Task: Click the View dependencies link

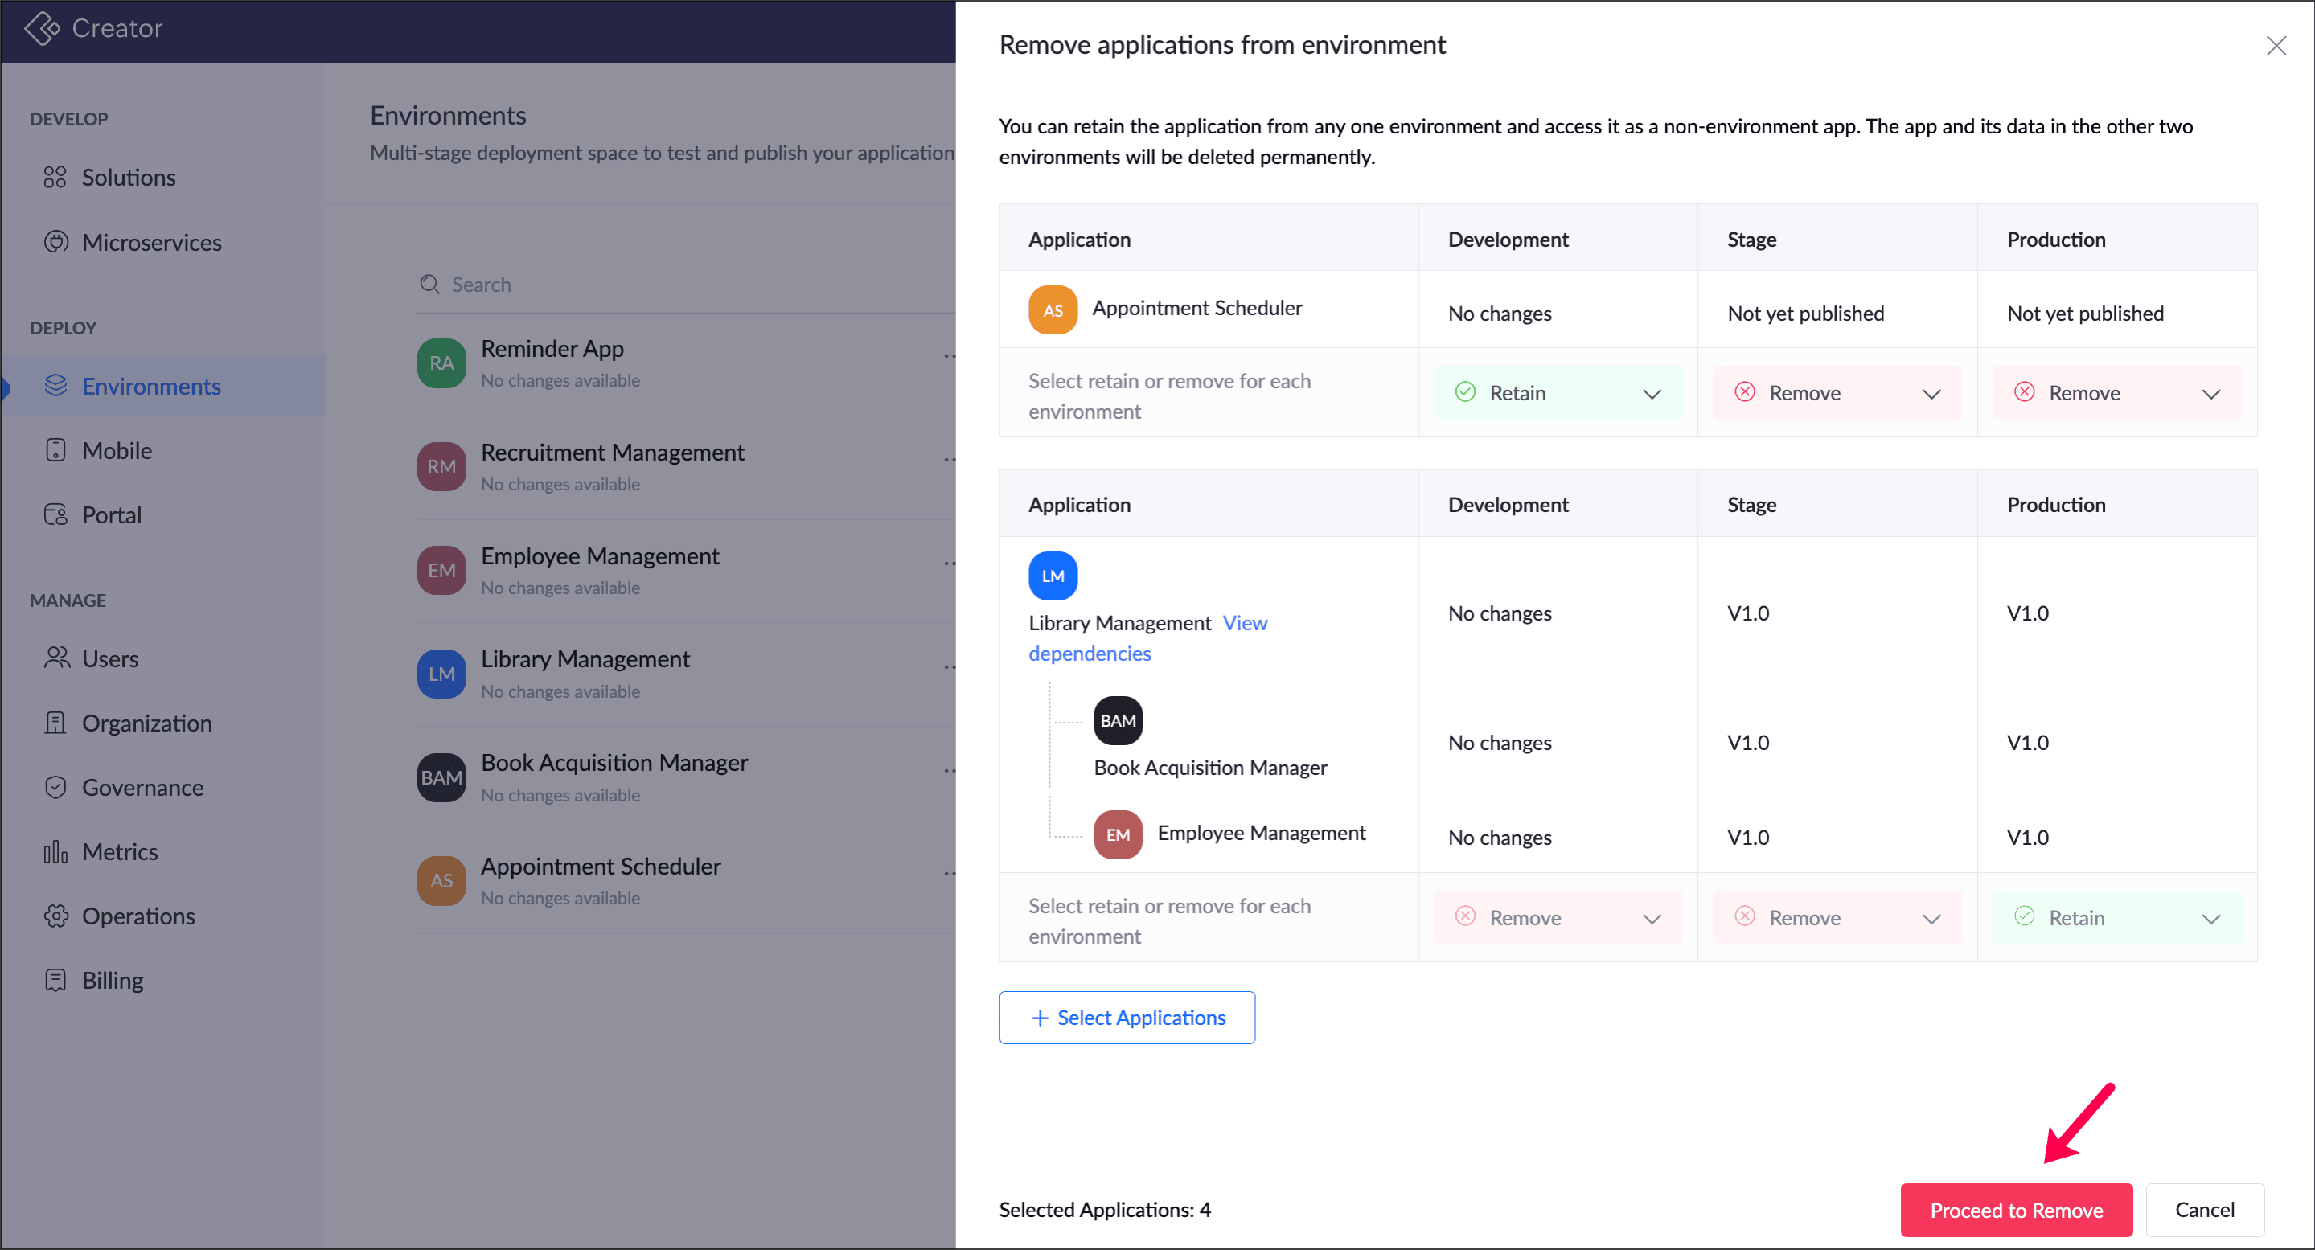Action: [x=1245, y=623]
